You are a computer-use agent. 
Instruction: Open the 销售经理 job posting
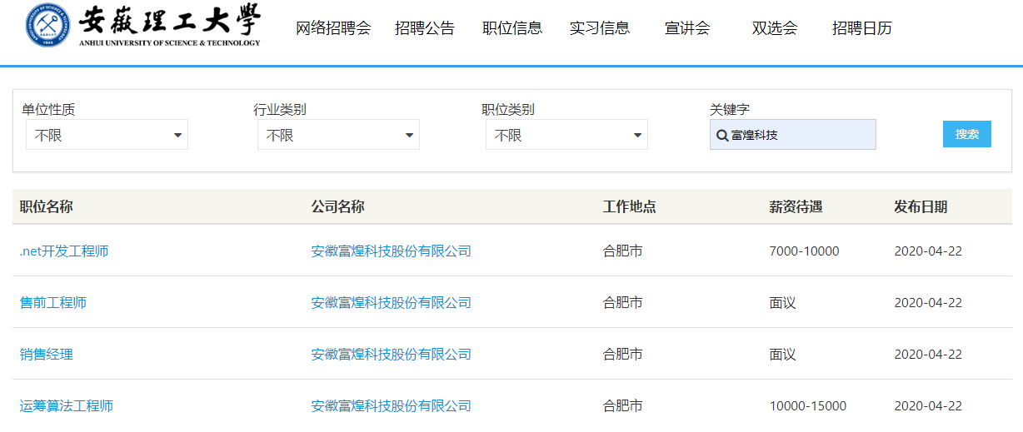47,355
